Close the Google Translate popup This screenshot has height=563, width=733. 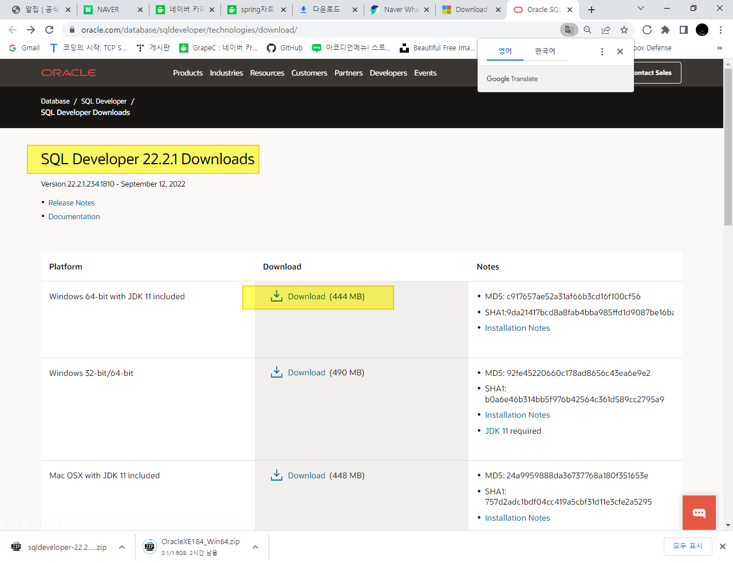[620, 51]
